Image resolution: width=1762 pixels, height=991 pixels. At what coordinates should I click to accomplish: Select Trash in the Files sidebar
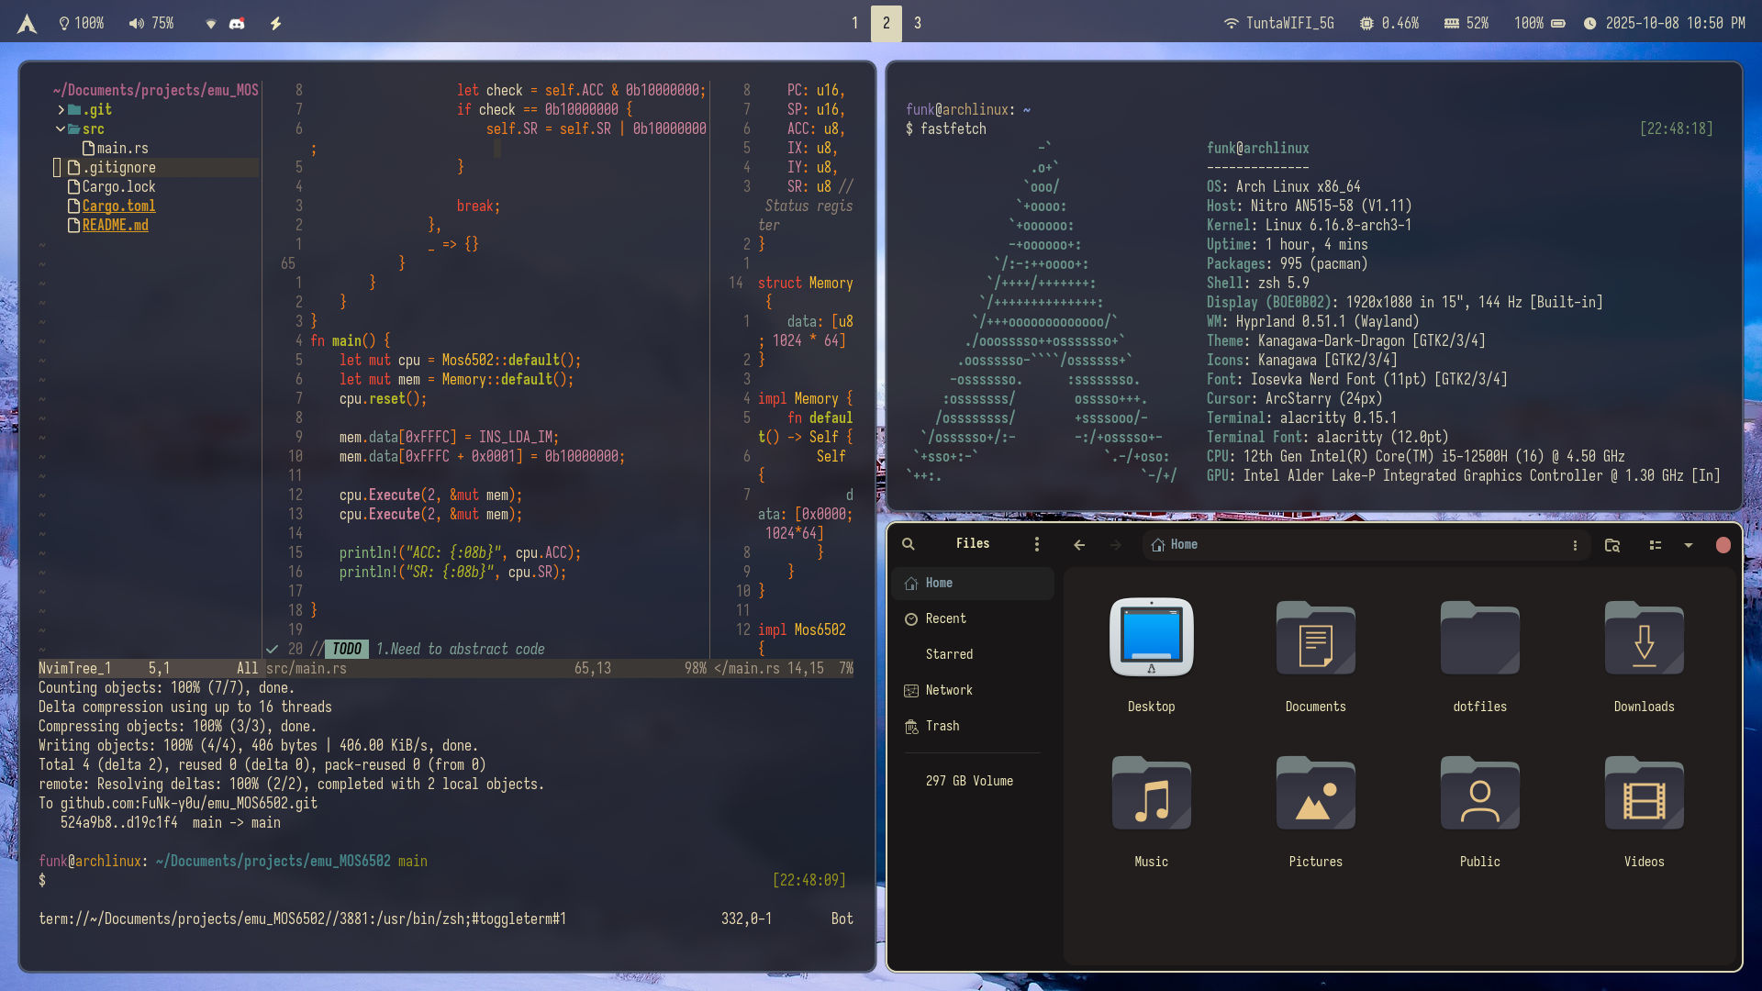pyautogui.click(x=942, y=726)
